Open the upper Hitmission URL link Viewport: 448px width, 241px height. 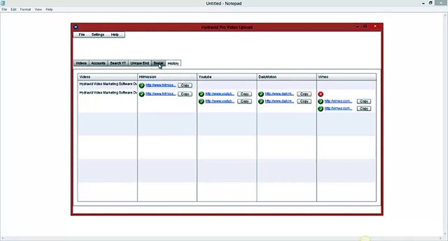[x=161, y=85]
